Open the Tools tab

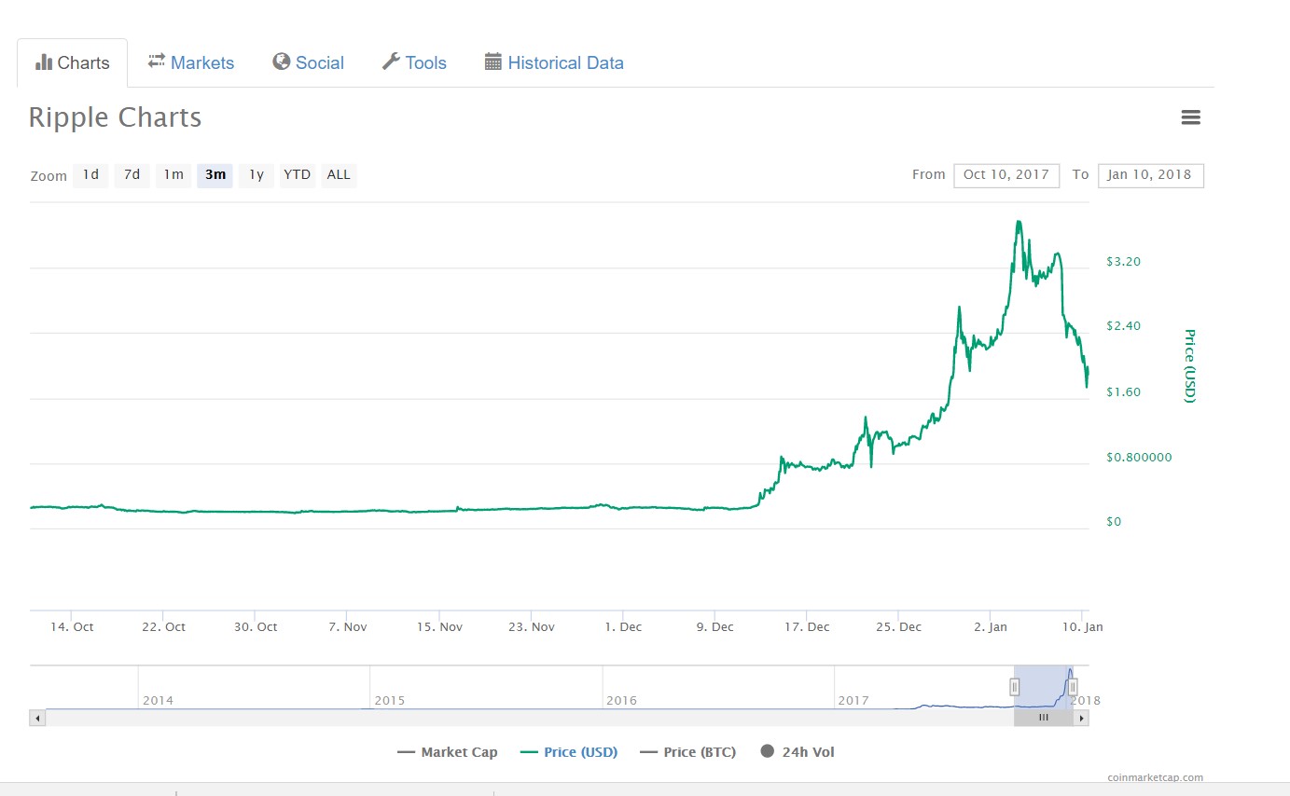pyautogui.click(x=414, y=62)
